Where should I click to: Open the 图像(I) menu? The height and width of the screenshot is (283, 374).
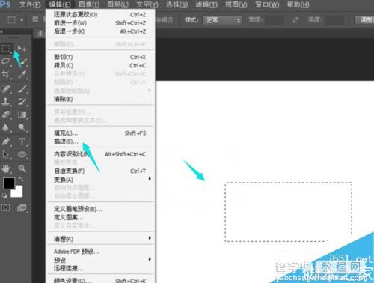coord(89,4)
